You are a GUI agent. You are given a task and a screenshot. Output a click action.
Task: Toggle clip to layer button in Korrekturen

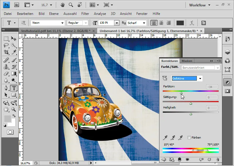[x=180, y=160]
